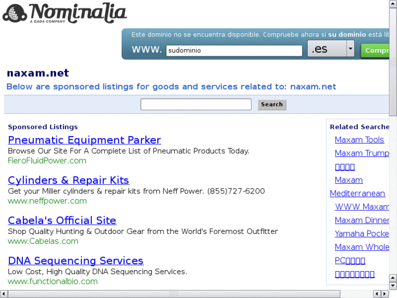This screenshot has width=397, height=298.
Task: Click the horizontal scrollbar thumb
Action: 174,294
